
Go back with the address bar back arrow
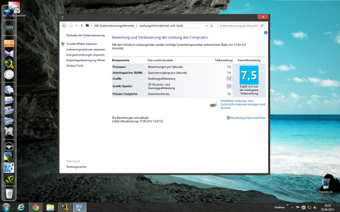coord(64,26)
